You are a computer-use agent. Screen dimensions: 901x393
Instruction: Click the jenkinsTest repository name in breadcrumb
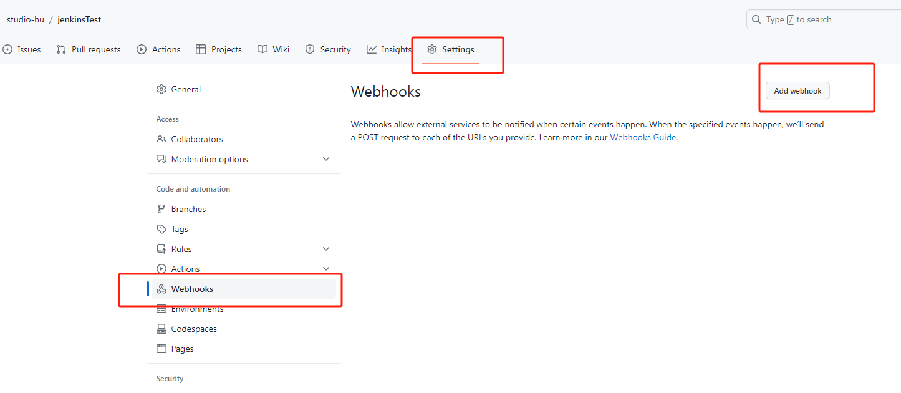79,19
